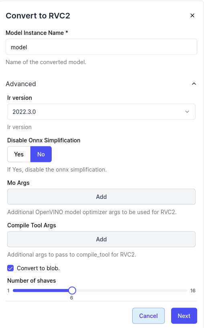Cancel the RVC2 conversion
Viewport: 204px width, 328px height.
148,316
